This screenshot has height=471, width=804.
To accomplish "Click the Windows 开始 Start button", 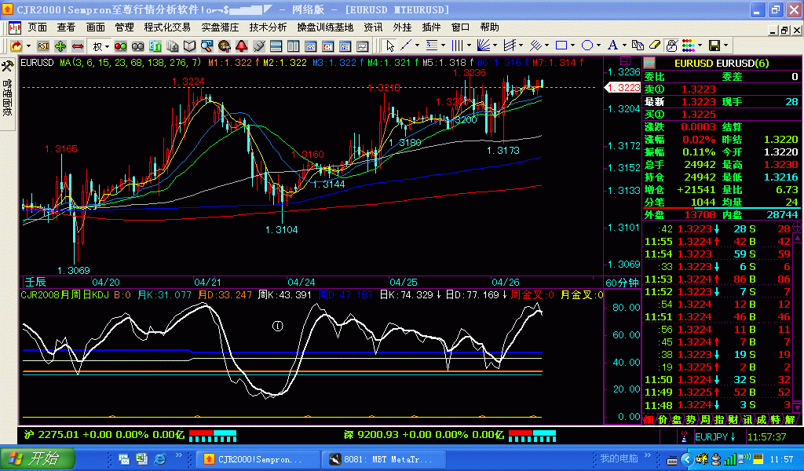I will pyautogui.click(x=37, y=458).
